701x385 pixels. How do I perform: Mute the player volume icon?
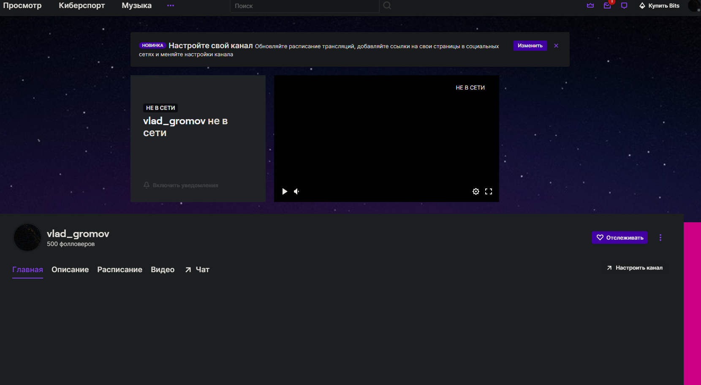tap(297, 191)
